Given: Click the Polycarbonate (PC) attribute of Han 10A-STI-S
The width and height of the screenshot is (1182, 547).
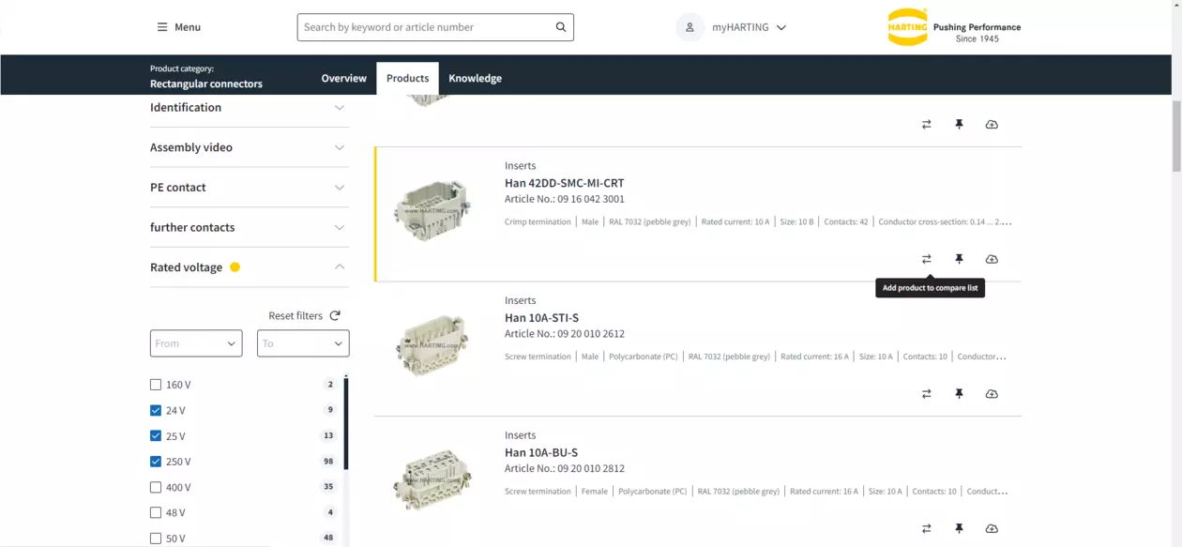Looking at the screenshot, I should [644, 357].
